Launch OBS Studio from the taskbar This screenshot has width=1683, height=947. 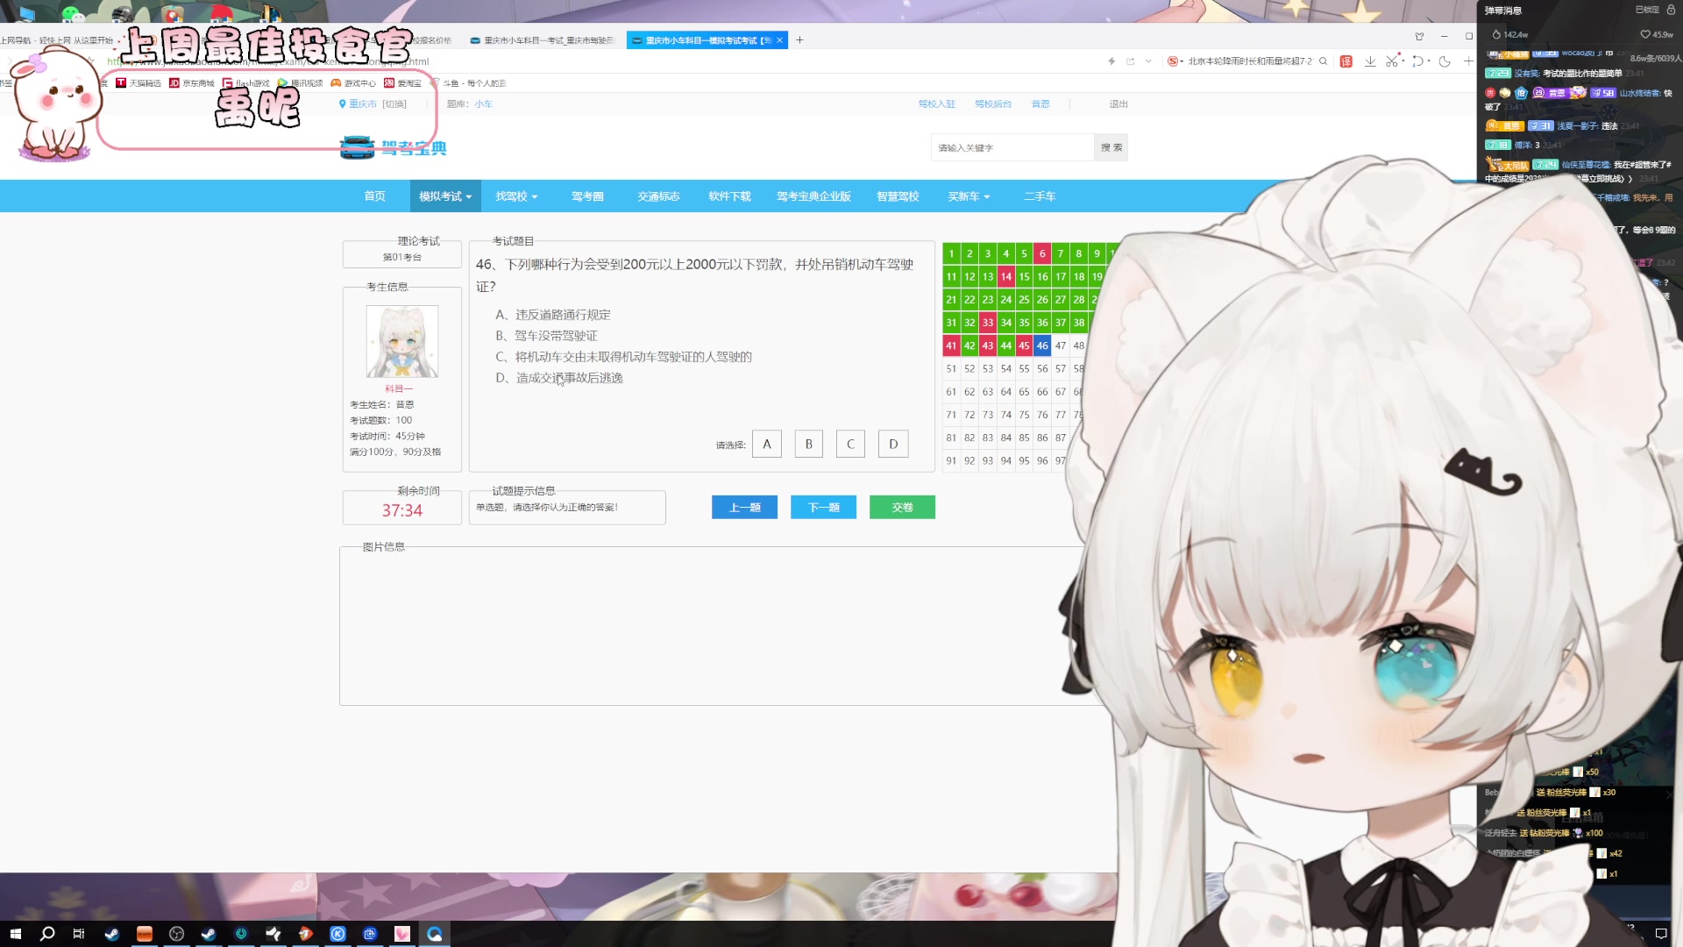176,934
